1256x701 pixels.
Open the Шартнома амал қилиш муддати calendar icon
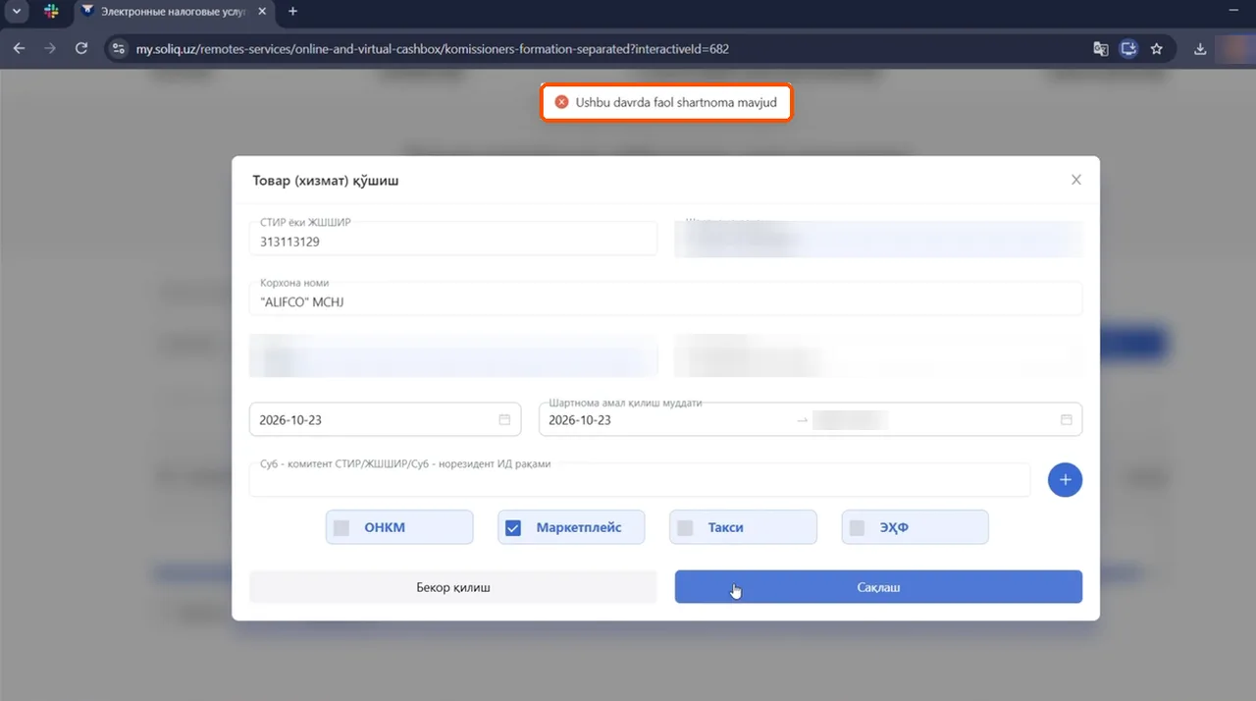(1067, 419)
